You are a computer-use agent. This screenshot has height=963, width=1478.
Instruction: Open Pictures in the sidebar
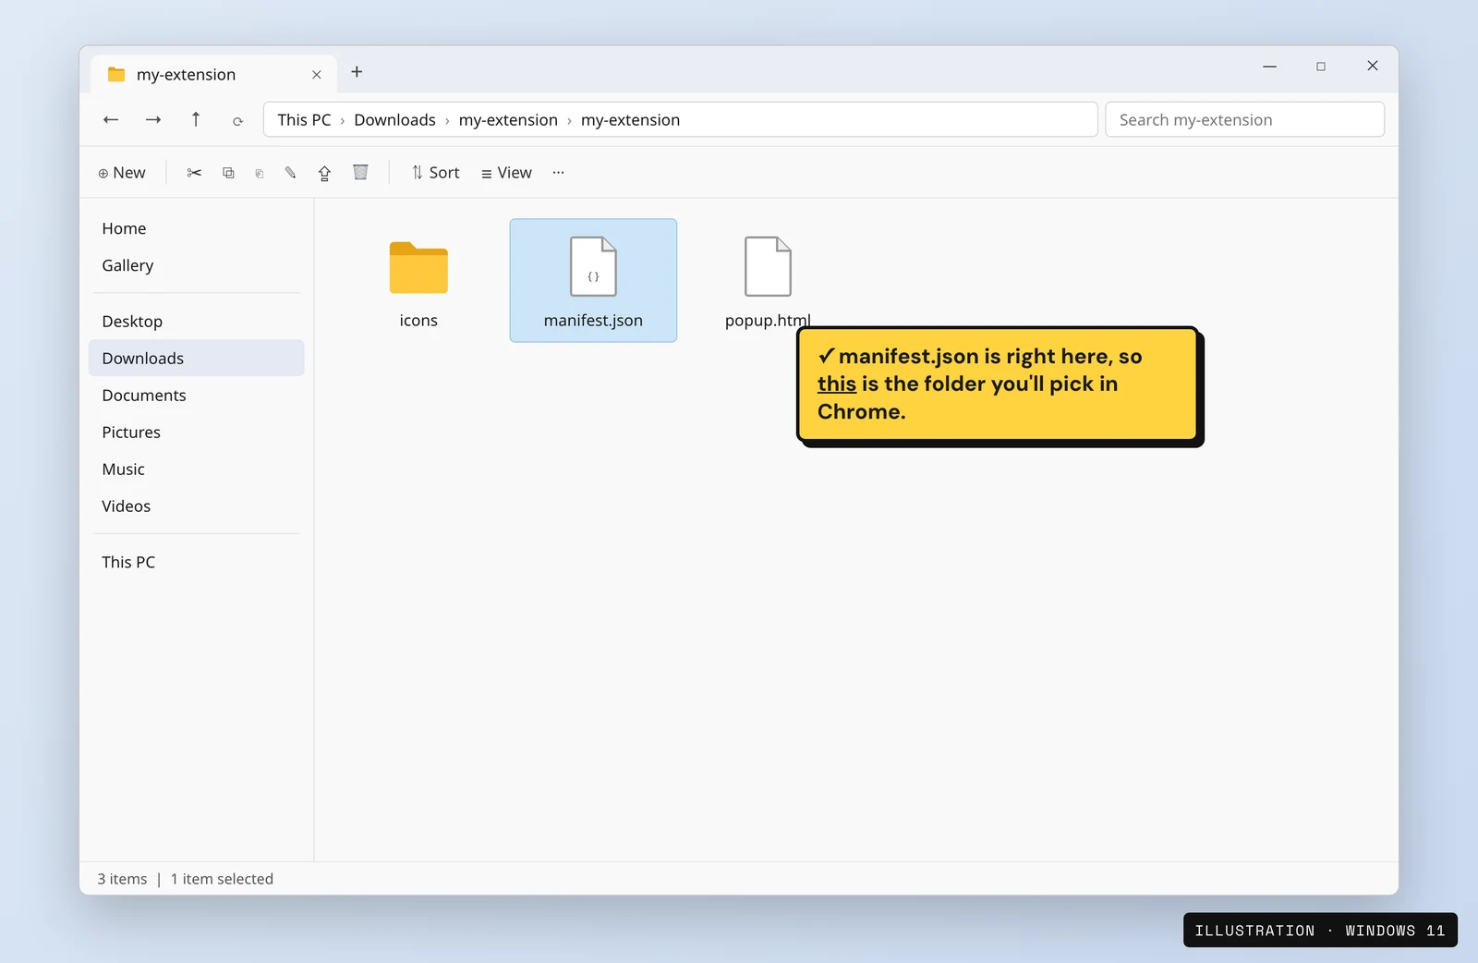point(197,433)
